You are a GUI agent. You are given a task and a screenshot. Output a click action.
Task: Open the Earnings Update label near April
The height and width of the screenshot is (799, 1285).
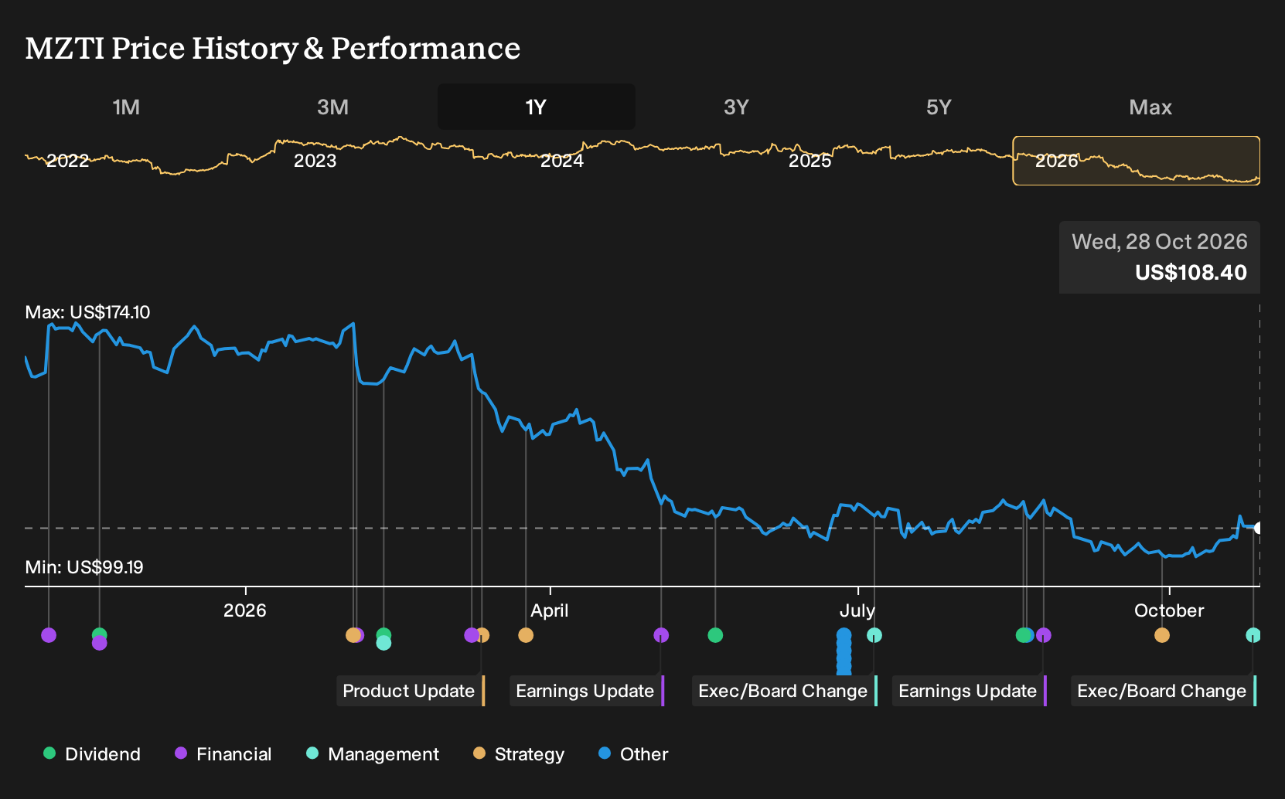[587, 691]
